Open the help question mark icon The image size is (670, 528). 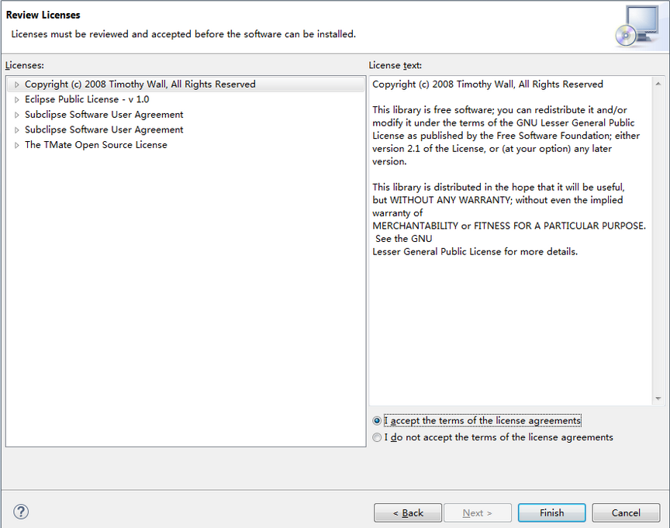pos(20,512)
